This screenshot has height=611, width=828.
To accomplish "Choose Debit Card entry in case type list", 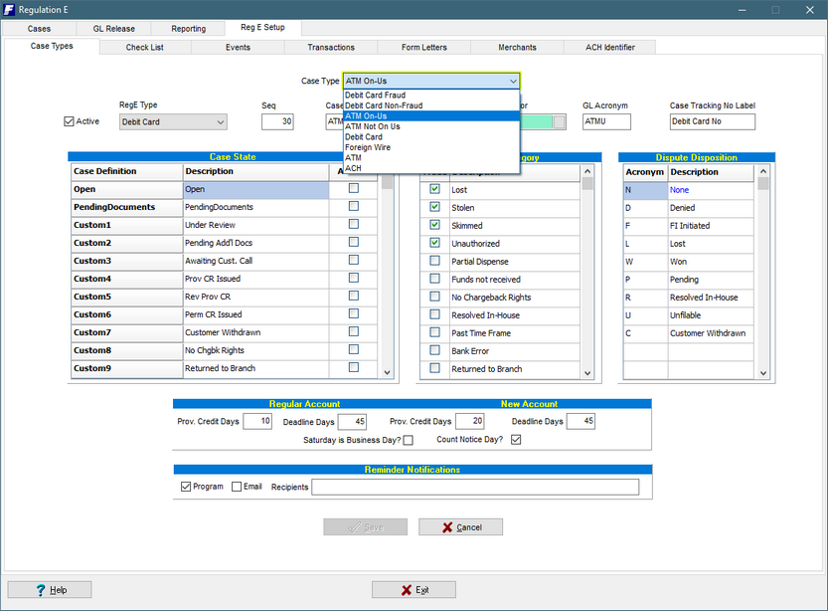I will [431, 137].
